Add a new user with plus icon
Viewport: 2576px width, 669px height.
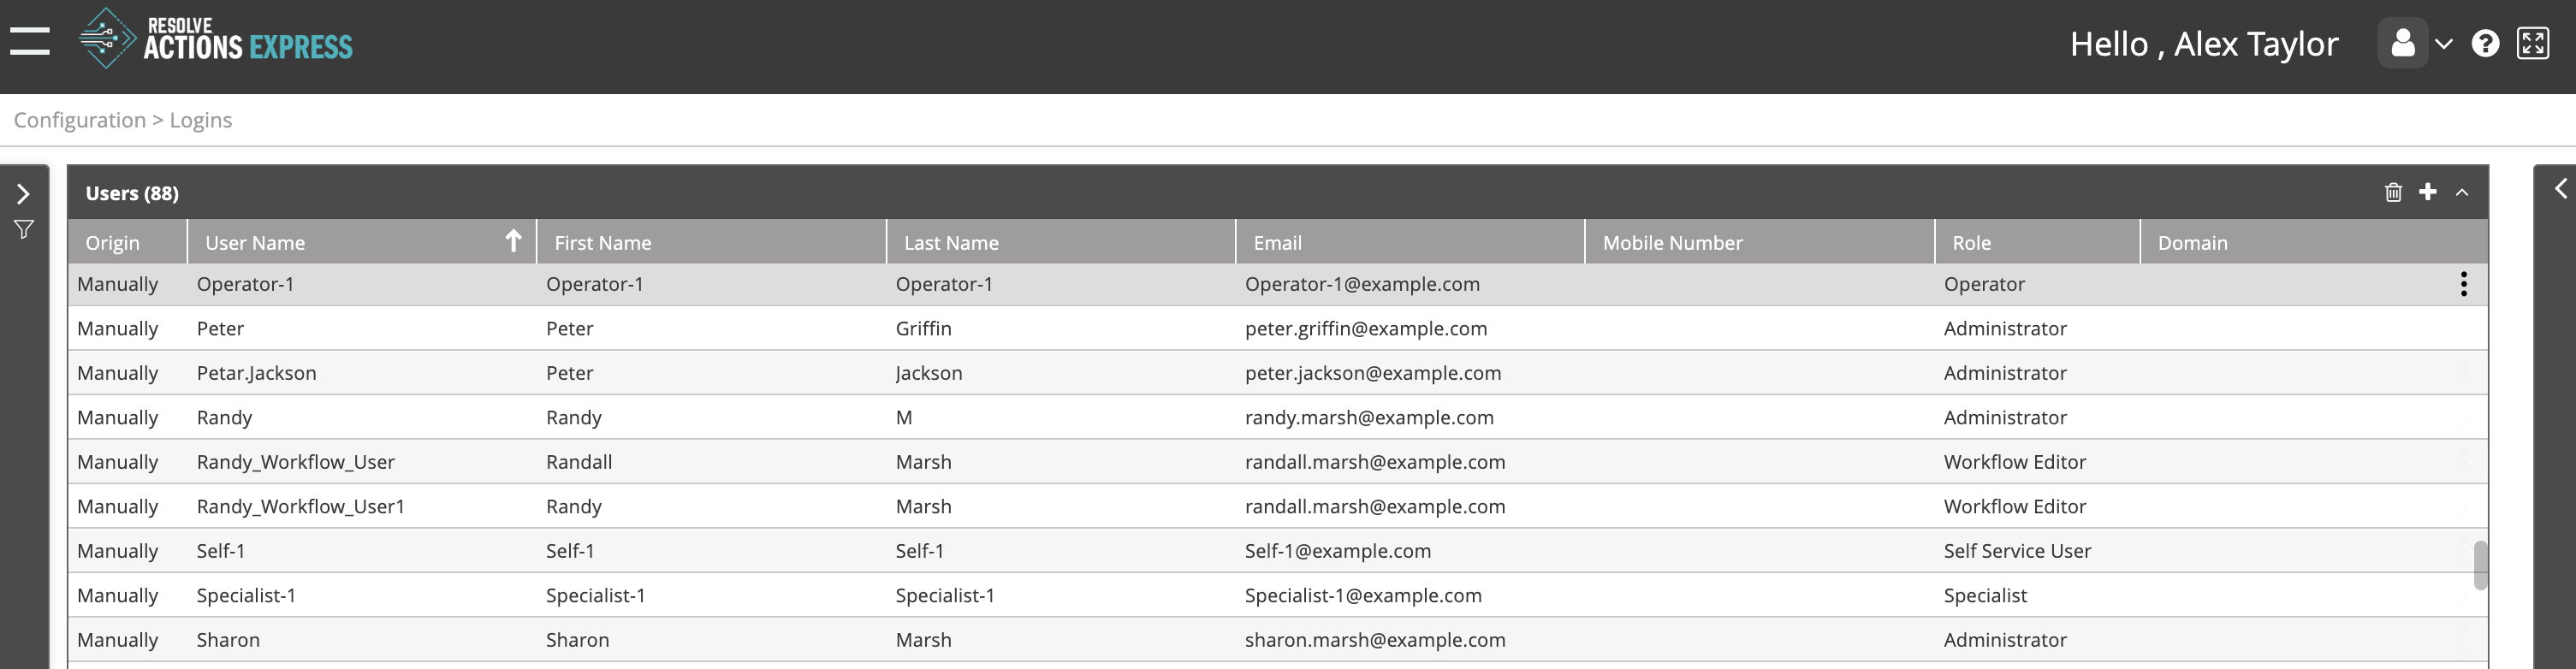[x=2428, y=192]
